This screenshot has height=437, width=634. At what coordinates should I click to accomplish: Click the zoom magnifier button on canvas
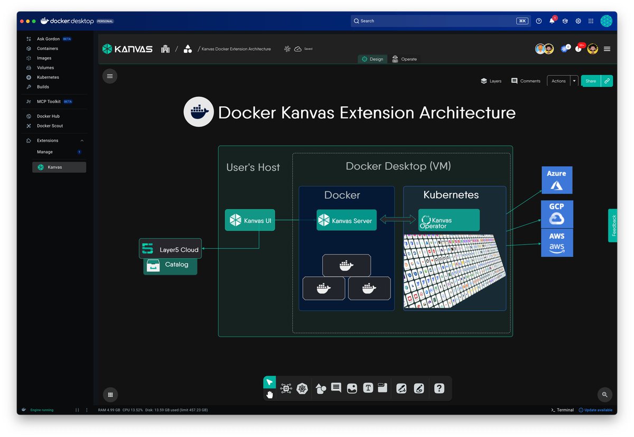604,394
